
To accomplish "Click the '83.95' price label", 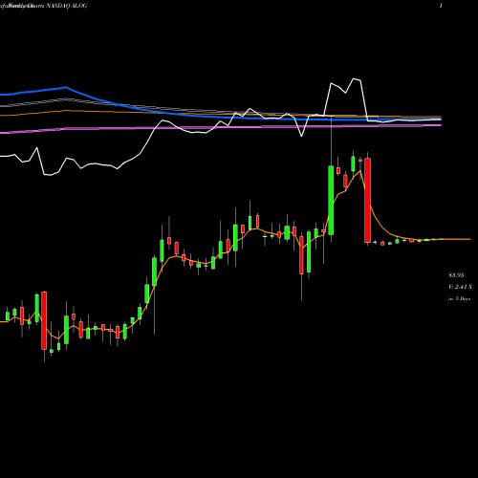I will [456, 275].
